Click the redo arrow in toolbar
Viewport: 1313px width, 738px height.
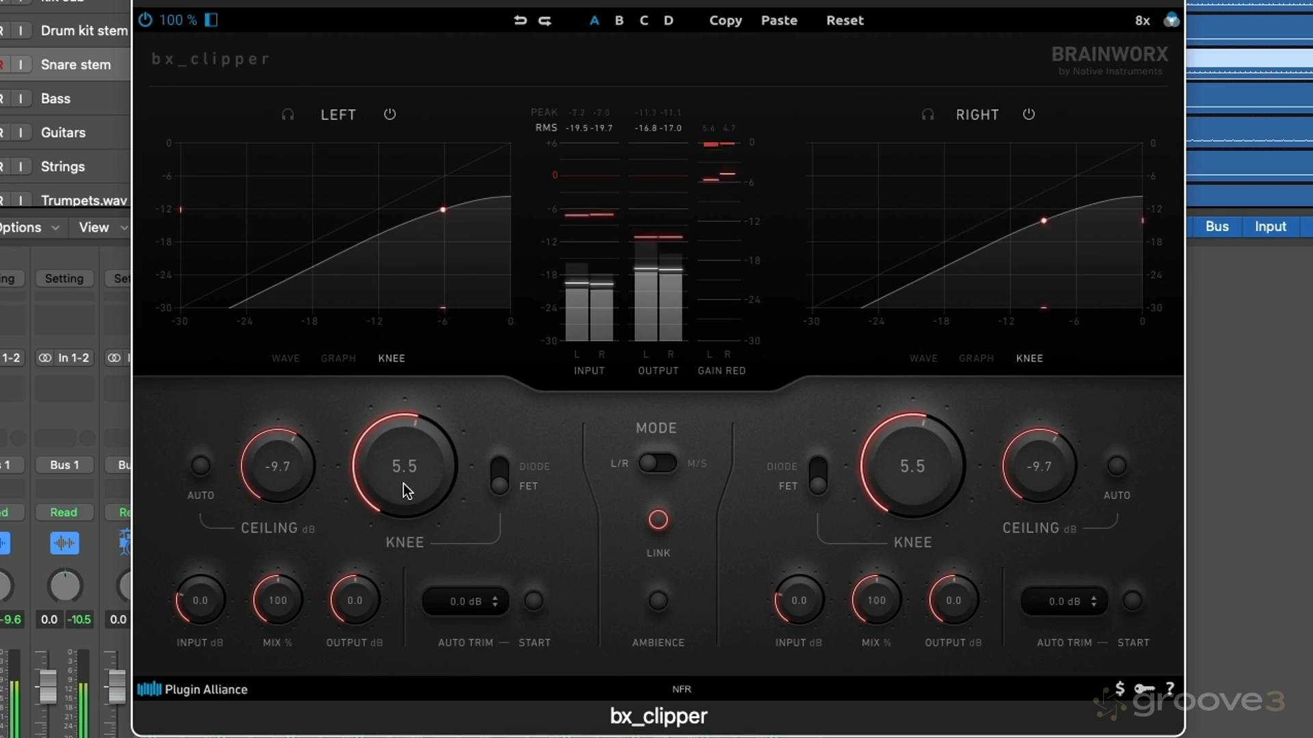[545, 20]
